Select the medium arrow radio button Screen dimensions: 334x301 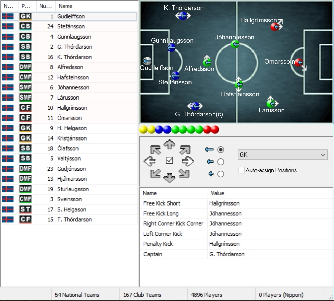221,162
